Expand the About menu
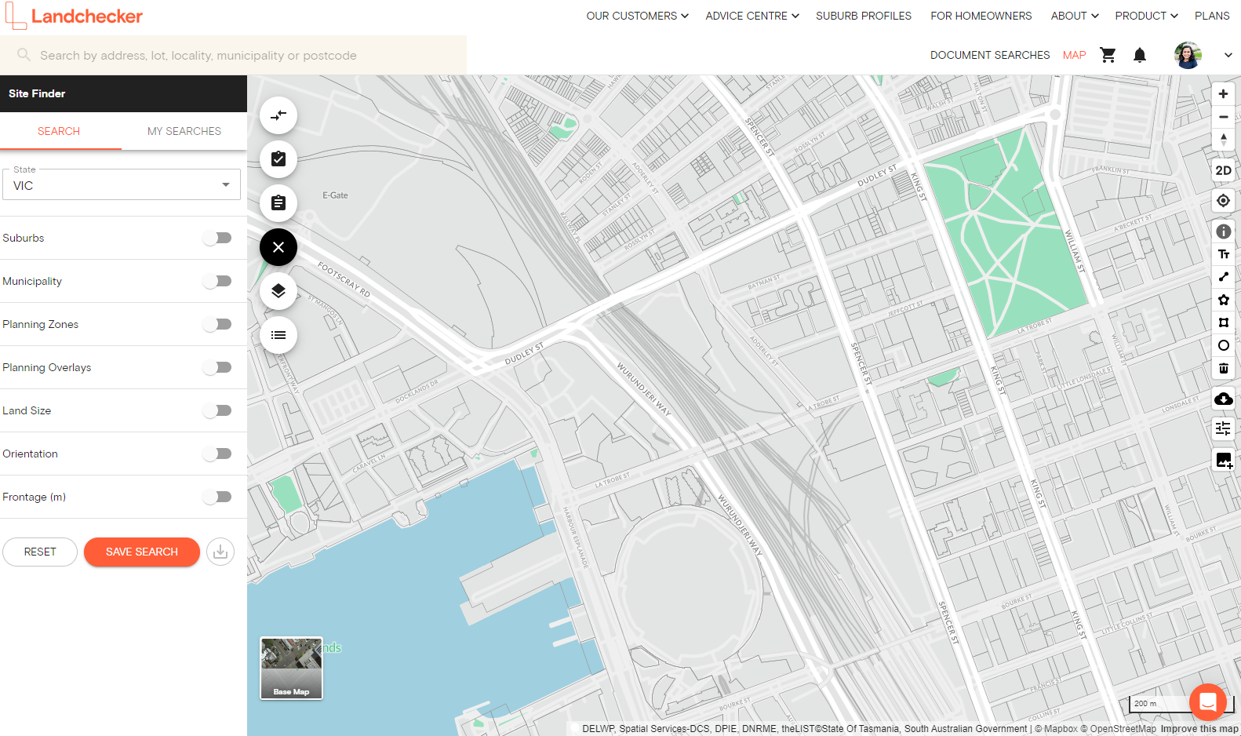Image resolution: width=1241 pixels, height=736 pixels. (1075, 16)
